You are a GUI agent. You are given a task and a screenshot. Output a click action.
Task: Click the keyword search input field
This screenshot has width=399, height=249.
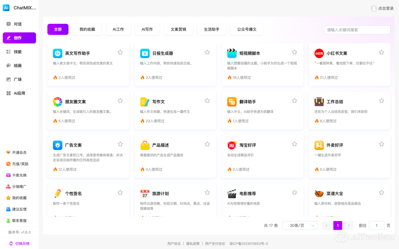pos(357,30)
